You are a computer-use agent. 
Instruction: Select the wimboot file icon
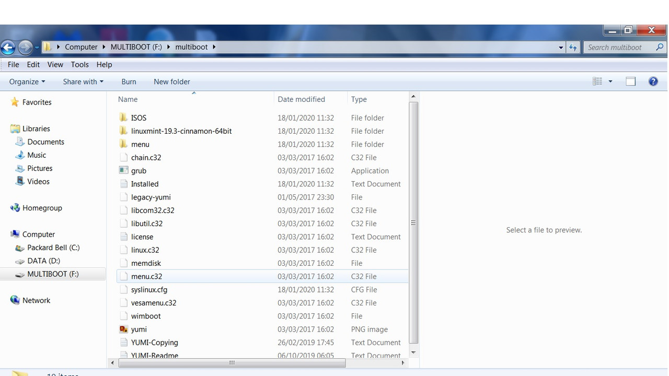click(123, 316)
